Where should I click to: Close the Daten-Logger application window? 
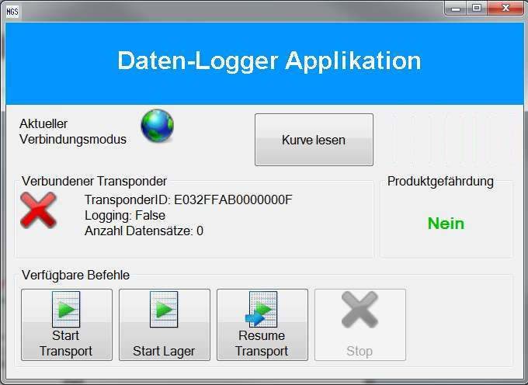coord(505,9)
